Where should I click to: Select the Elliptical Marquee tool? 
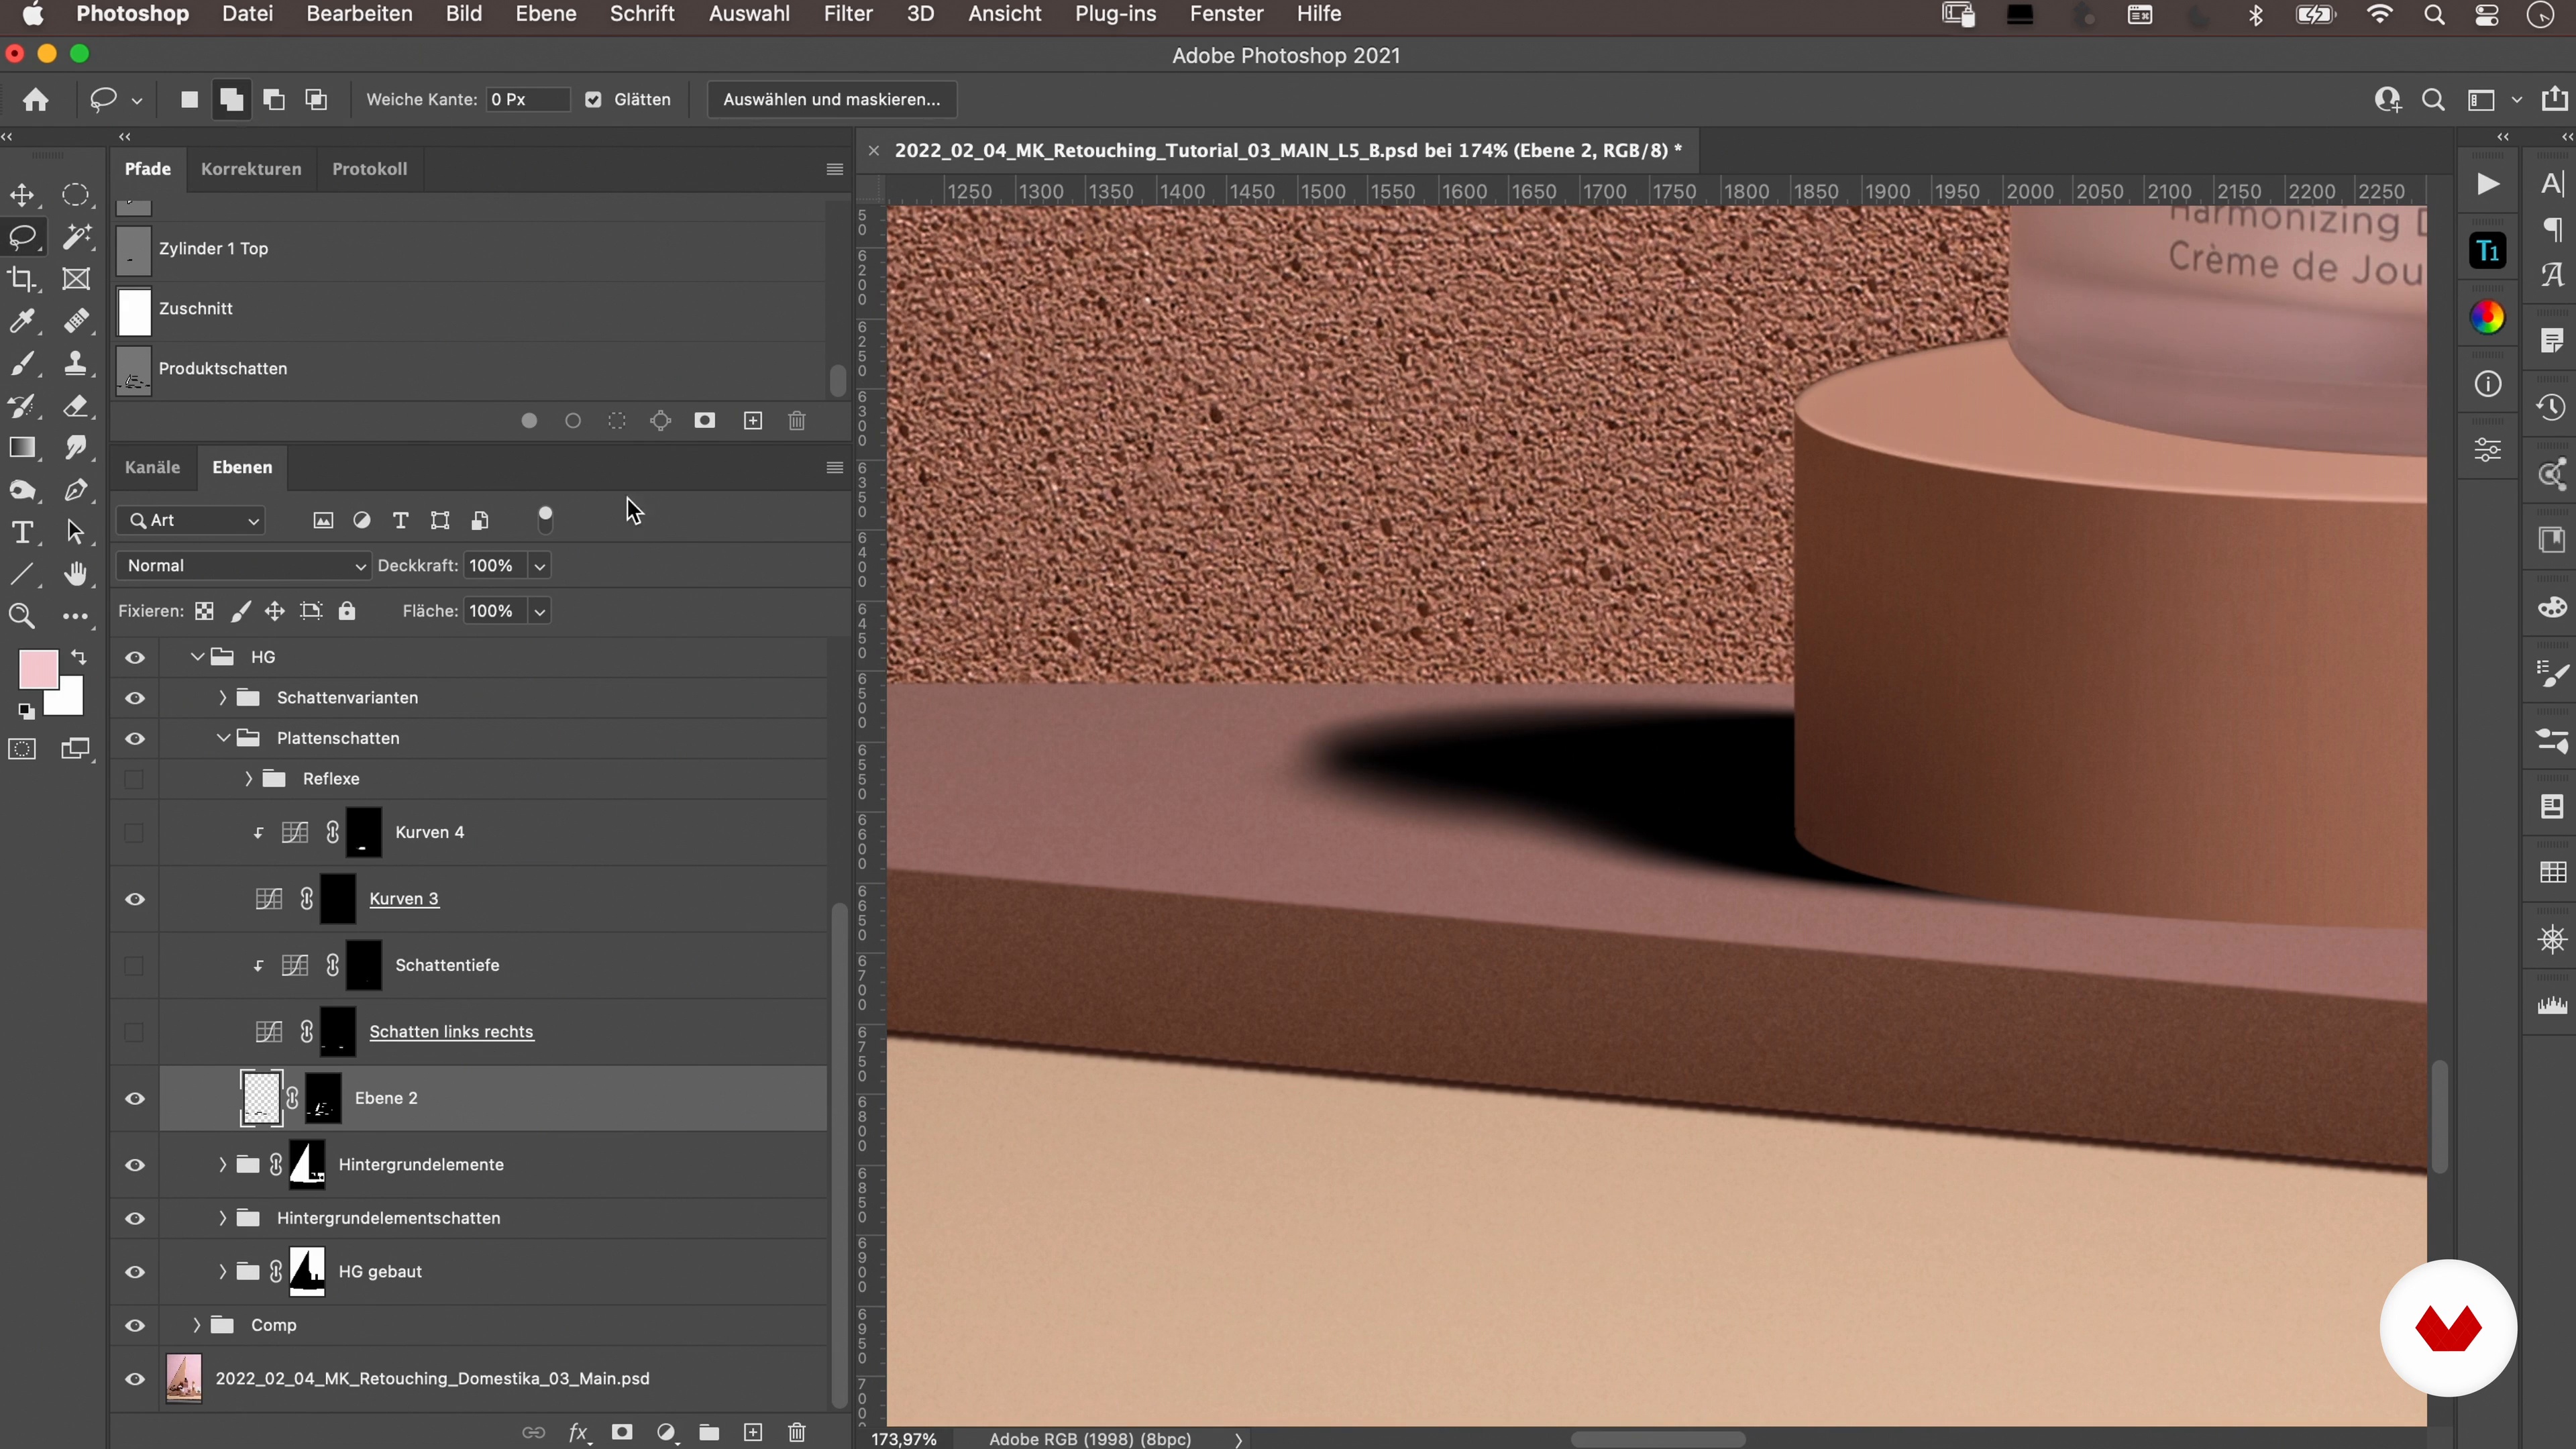pos(76,195)
